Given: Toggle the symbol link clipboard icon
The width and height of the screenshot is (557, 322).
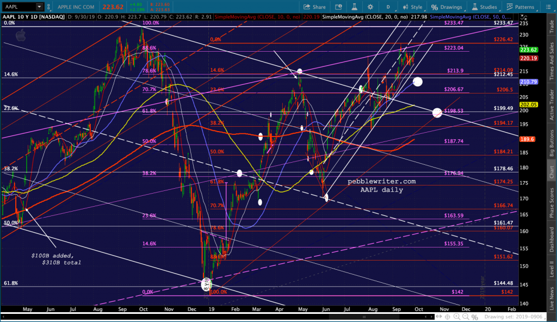Looking at the screenshot, I should tap(48, 7).
